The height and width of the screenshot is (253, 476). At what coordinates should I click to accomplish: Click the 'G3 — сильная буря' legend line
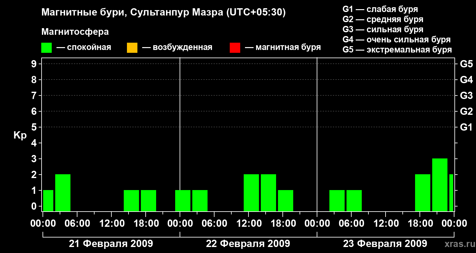tap(383, 29)
